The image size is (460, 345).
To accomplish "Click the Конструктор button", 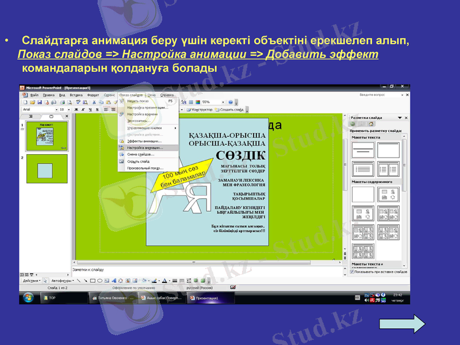I will click(202, 109).
